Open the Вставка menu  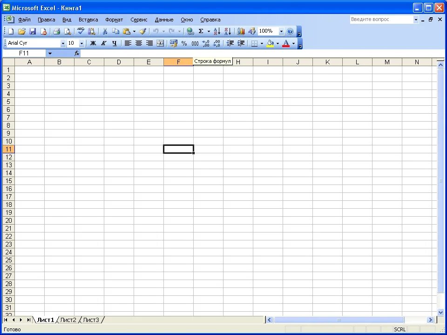pos(88,20)
